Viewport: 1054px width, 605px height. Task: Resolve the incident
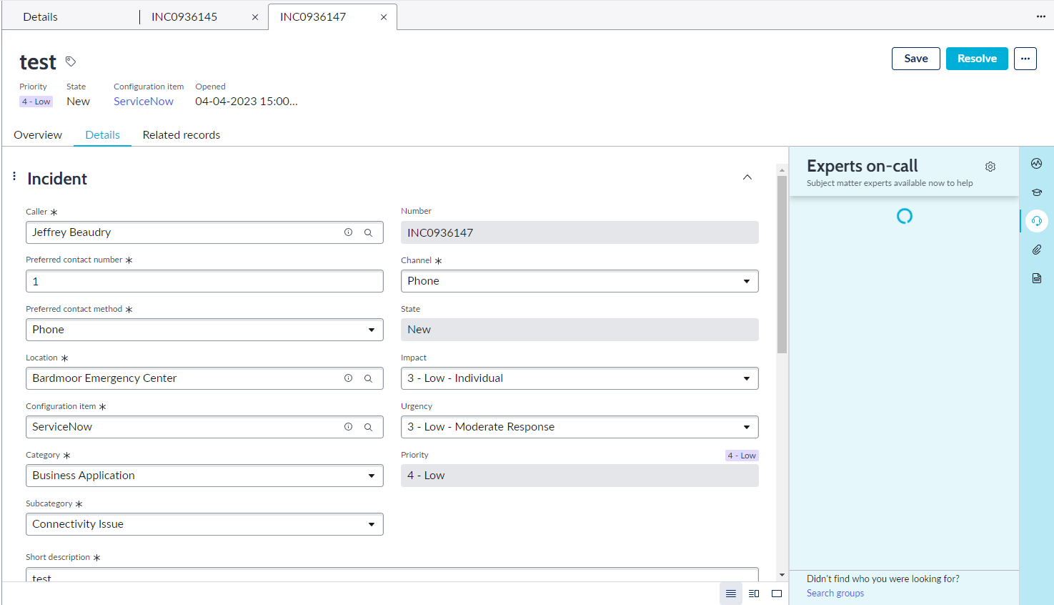click(977, 58)
